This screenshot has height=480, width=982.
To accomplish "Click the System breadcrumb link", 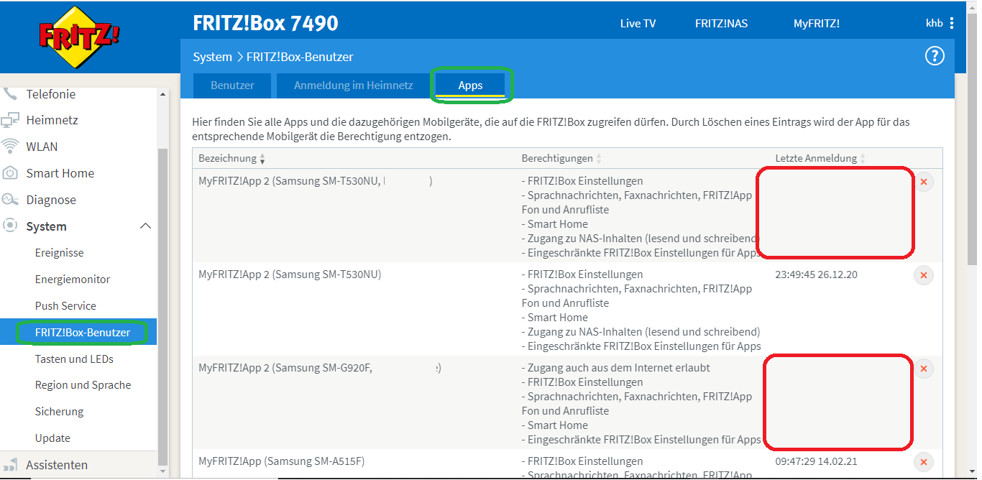I will 212,57.
